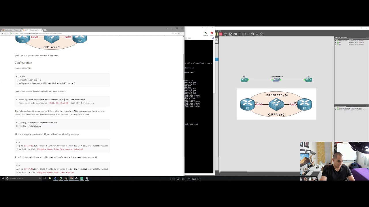Viewport: 369px width, 207px height.
Task: Click the show ip ospf interface command
Action: (x=50, y=99)
